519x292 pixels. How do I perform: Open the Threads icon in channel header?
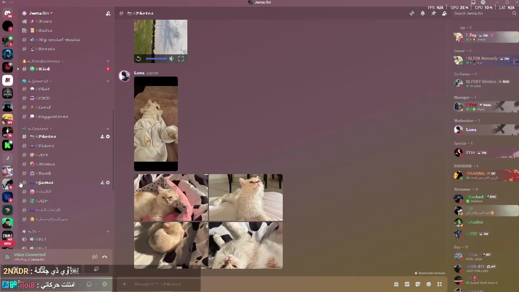click(x=412, y=13)
